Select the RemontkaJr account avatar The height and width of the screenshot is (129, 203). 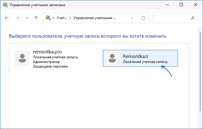pos(112,58)
